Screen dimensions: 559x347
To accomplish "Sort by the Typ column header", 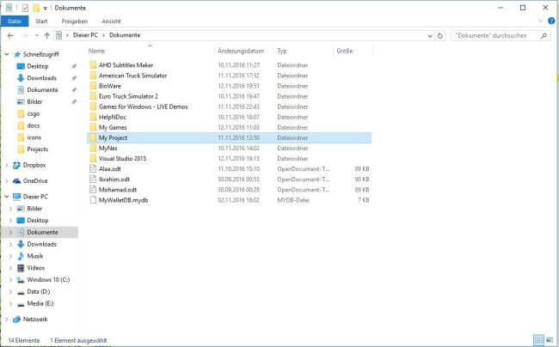I will 282,51.
